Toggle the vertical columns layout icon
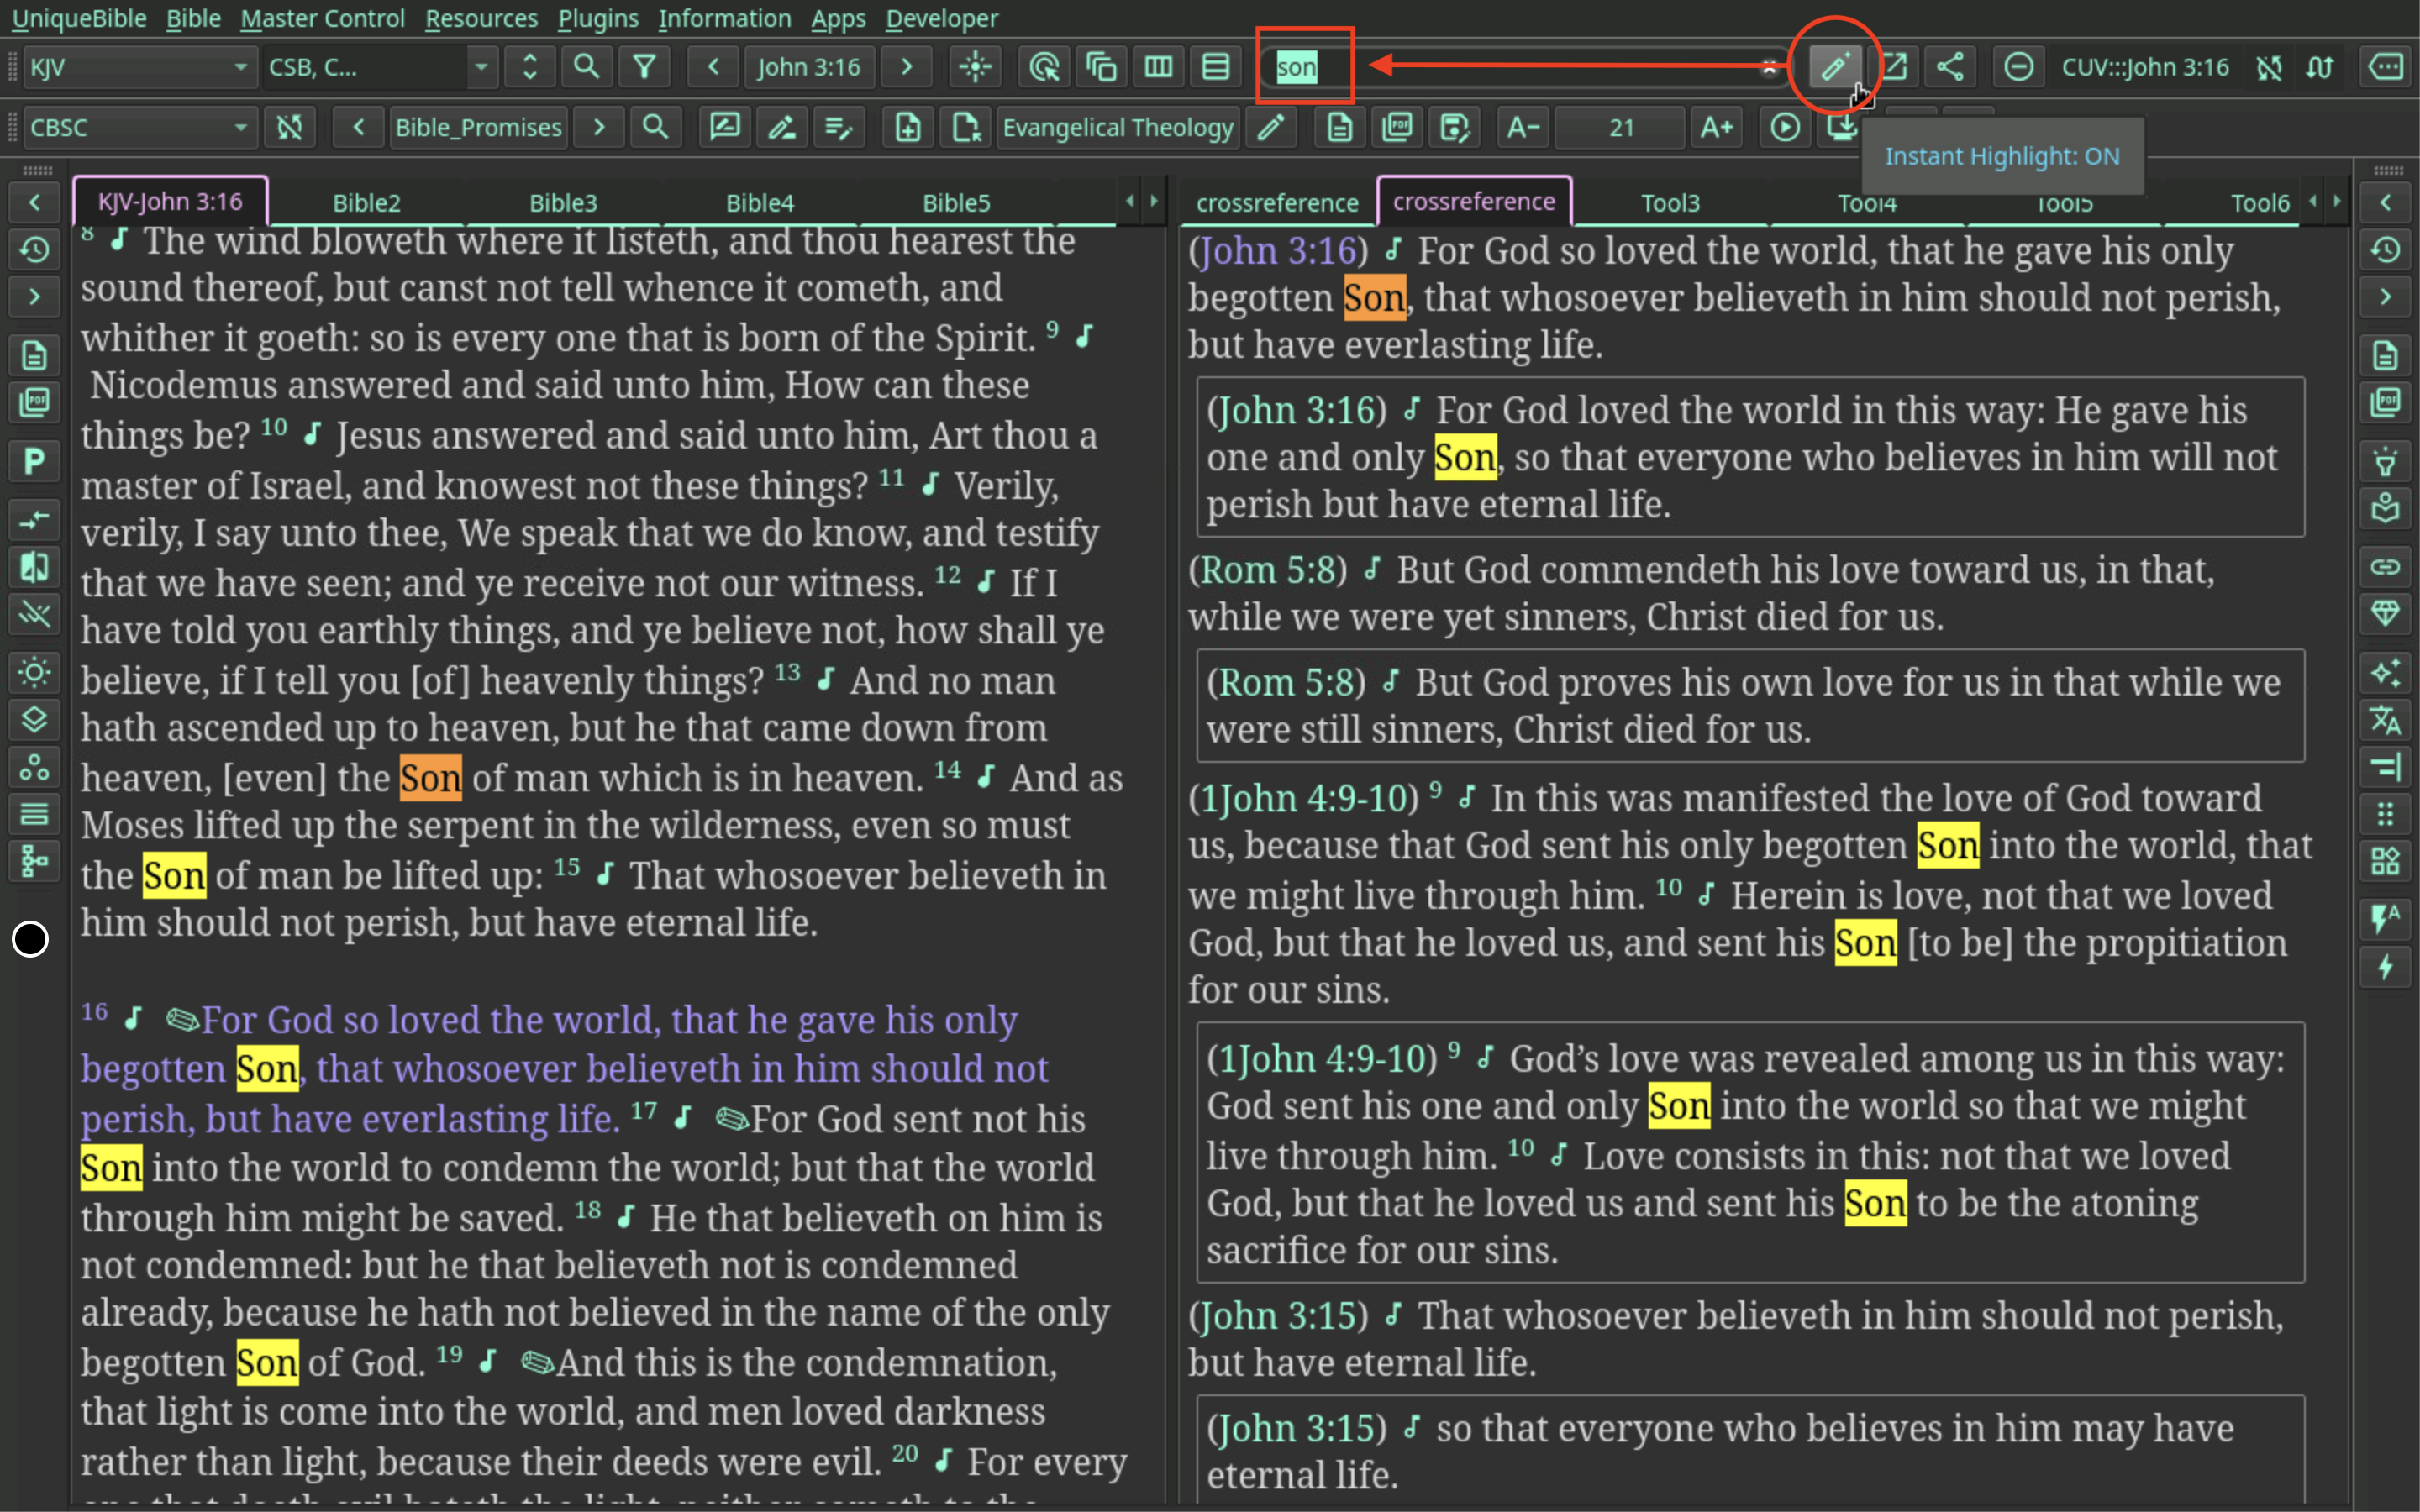The image size is (2420, 1512). pos(1158,67)
